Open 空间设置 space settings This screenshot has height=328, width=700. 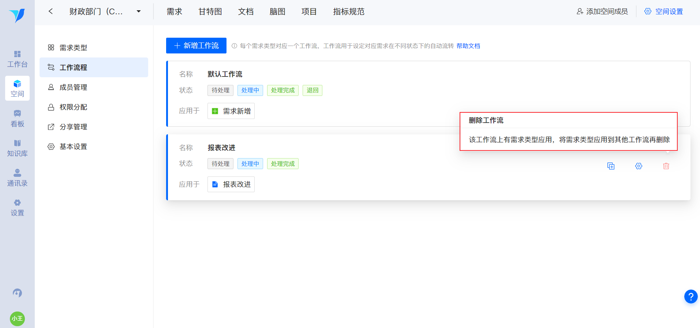(x=663, y=11)
